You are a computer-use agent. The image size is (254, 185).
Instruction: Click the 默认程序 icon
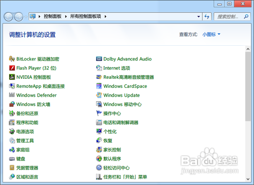click(x=99, y=159)
